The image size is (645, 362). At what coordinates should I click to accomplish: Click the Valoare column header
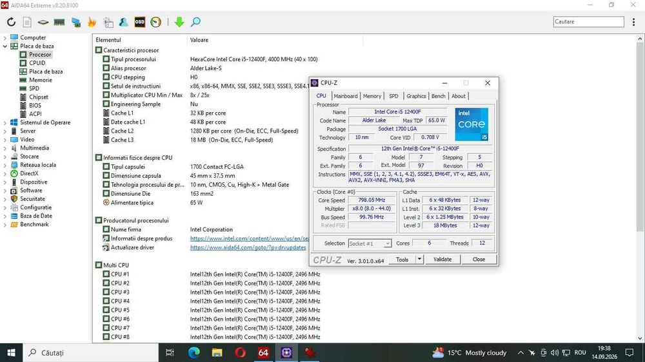coord(275,40)
